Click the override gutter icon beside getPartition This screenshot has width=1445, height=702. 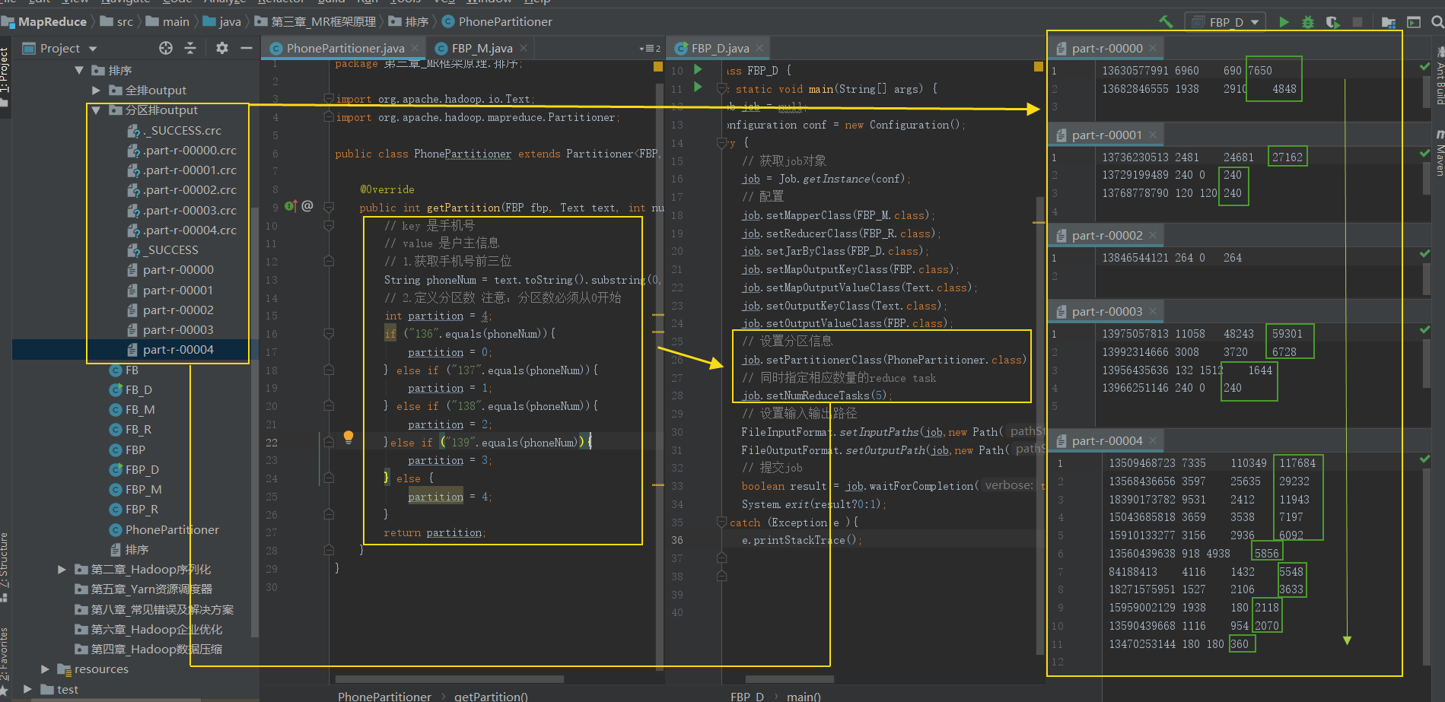(290, 206)
